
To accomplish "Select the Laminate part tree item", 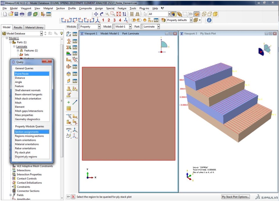I will [22, 46].
